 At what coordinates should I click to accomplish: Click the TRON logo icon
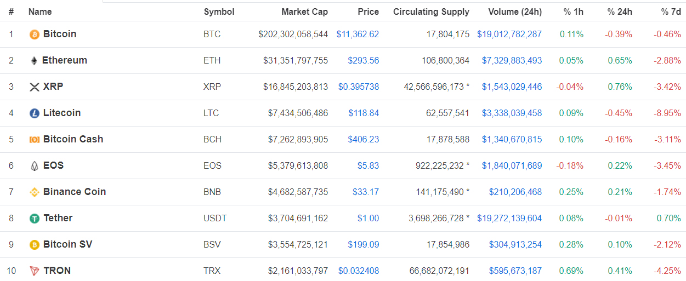click(x=35, y=271)
